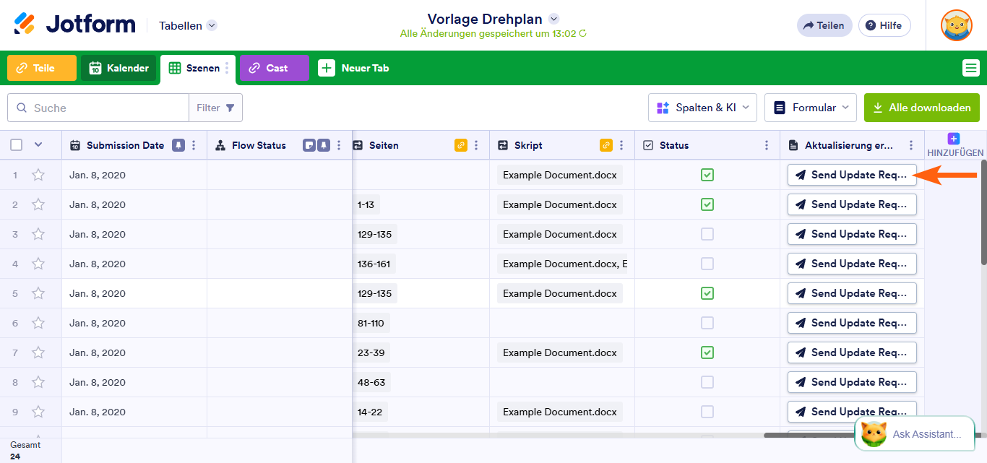
Task: Star the first table row
Action: tap(38, 174)
